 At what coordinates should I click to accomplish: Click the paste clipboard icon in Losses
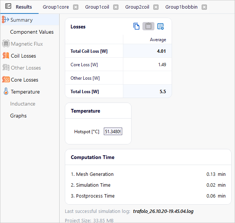(x=148, y=26)
